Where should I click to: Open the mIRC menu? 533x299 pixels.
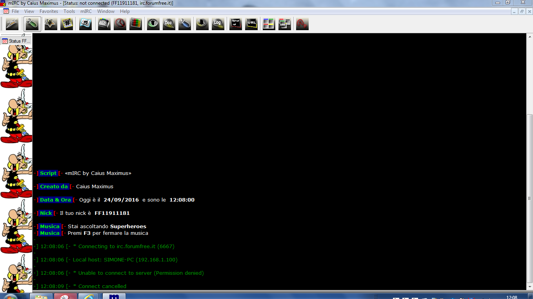86,11
